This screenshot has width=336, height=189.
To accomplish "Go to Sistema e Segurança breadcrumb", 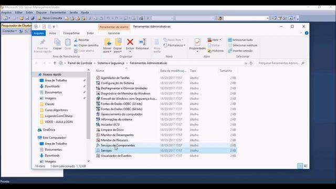I will pos(111,63).
